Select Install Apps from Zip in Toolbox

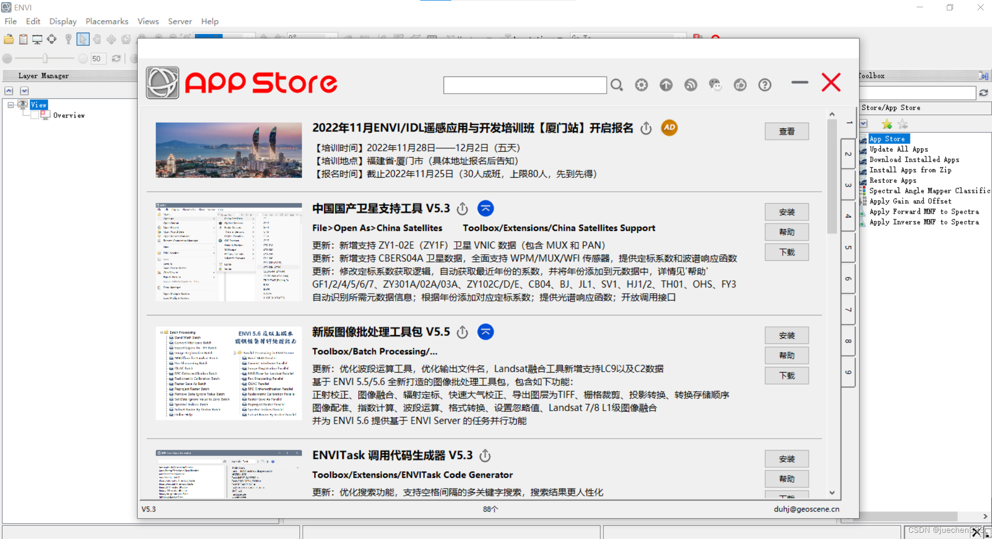(910, 170)
